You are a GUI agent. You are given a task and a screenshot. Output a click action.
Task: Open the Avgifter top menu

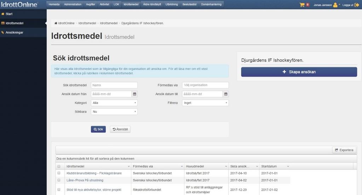[91, 4]
